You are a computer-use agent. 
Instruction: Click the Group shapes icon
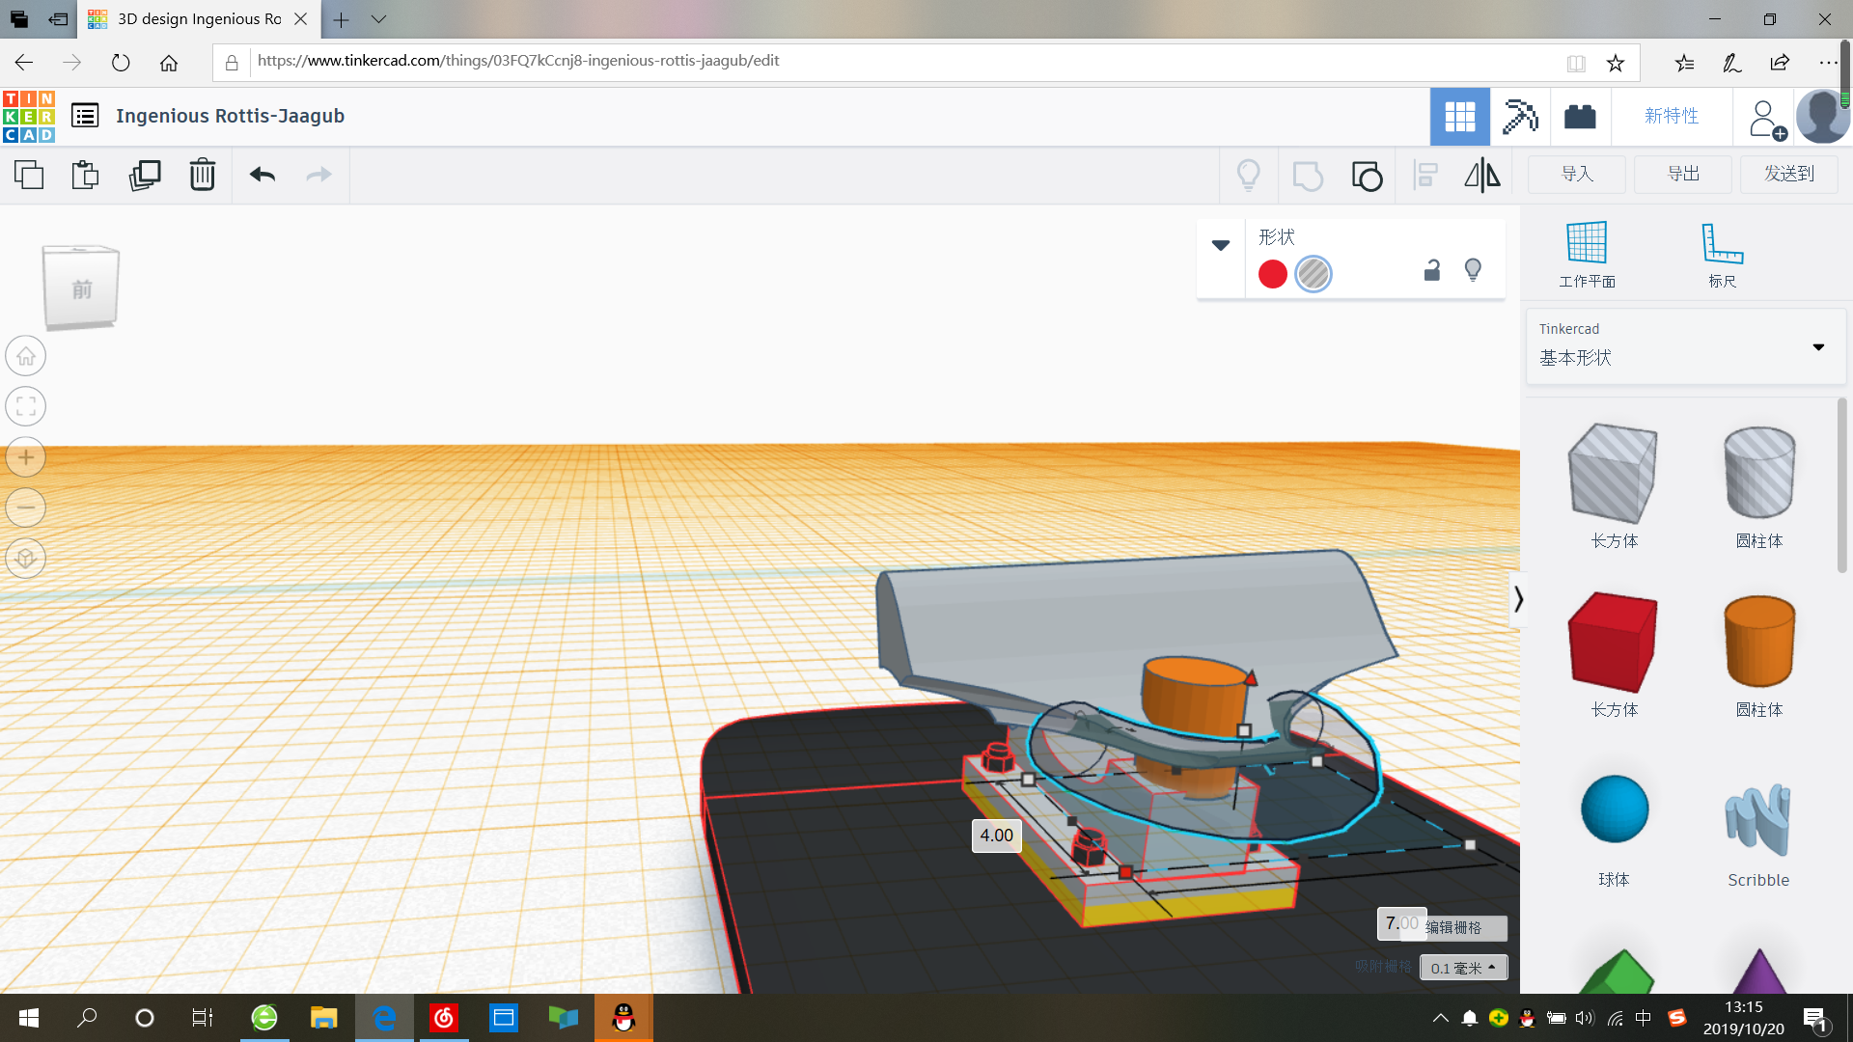[x=1308, y=176]
